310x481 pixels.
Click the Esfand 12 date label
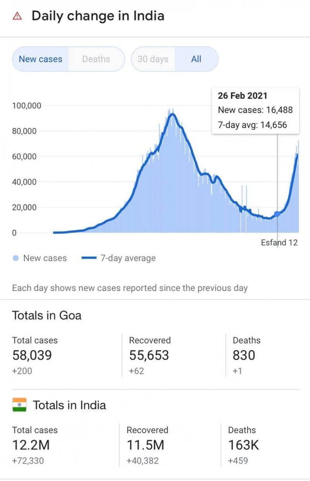point(279,242)
